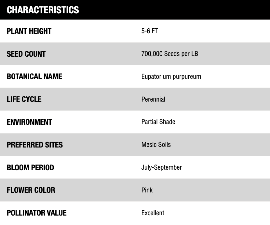The image size is (270, 225).
Task: Select the 700,000 Seeds per LB value
Action: coord(169,54)
